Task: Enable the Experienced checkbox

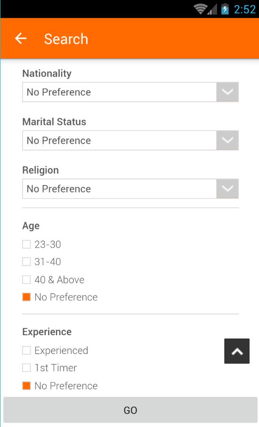Action: (x=26, y=350)
